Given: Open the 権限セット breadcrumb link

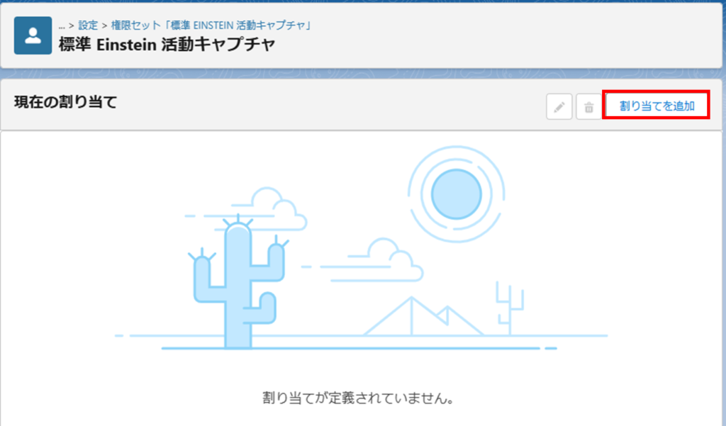Looking at the screenshot, I should (x=210, y=25).
